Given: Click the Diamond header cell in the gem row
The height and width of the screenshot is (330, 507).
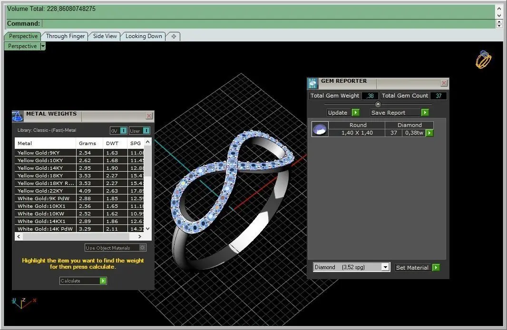Looking at the screenshot, I should click(x=409, y=125).
